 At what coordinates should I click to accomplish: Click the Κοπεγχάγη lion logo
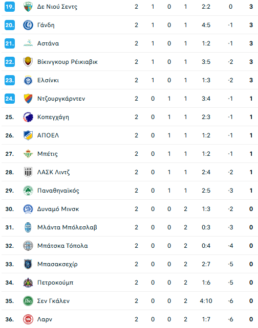coord(28,117)
